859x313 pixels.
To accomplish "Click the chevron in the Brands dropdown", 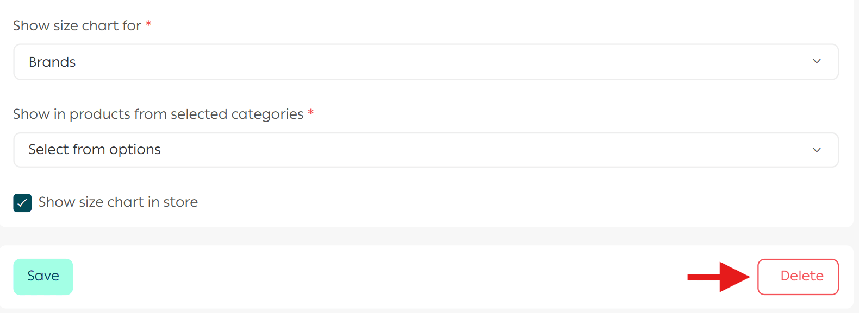I will 816,61.
